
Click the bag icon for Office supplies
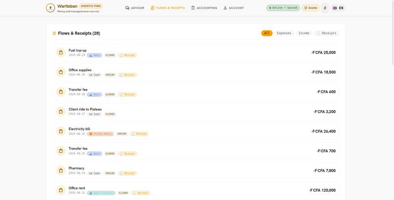pos(61,72)
